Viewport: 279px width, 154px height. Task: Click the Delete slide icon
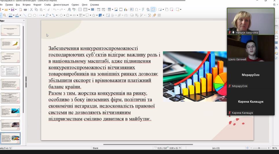pos(171,10)
